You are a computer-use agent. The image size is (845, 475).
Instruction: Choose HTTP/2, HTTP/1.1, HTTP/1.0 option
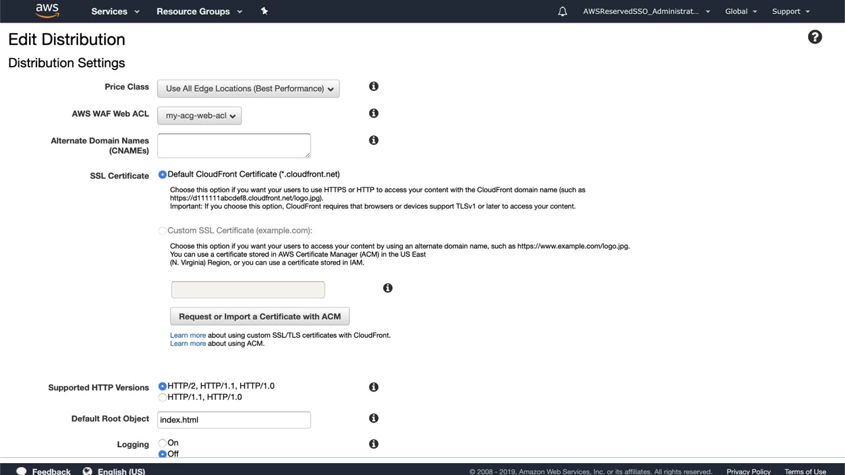coord(162,387)
